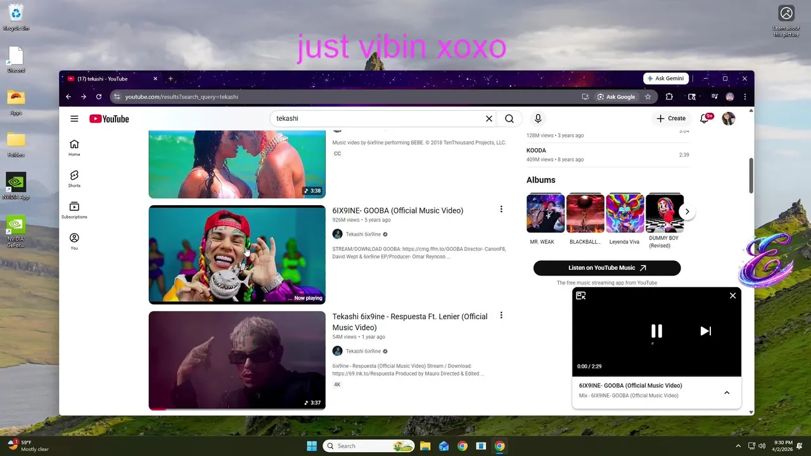811x456 pixels.
Task: Open the Respuesta video thumbnail
Action: (x=237, y=360)
